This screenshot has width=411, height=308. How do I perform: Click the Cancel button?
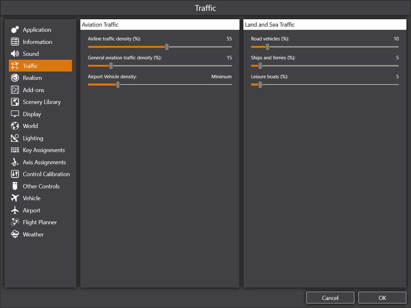click(330, 298)
